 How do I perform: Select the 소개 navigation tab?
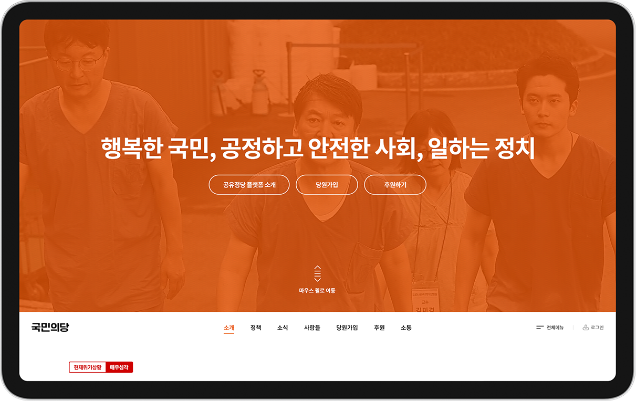tap(229, 328)
